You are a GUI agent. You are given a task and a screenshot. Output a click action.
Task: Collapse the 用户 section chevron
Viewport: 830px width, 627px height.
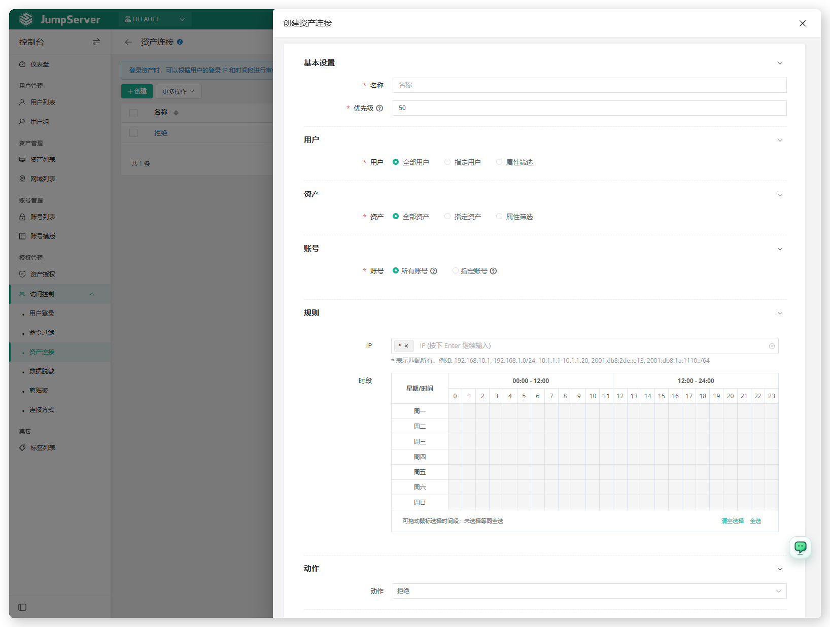point(780,141)
